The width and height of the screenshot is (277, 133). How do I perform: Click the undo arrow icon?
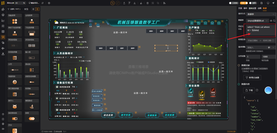tap(113, 3)
